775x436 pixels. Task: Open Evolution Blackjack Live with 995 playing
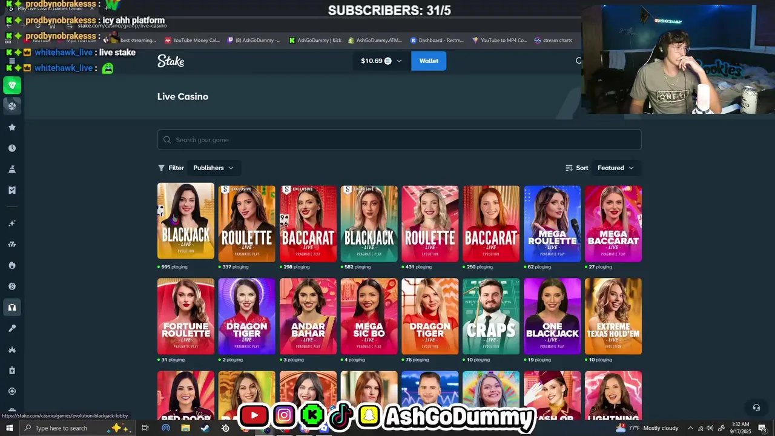point(186,221)
